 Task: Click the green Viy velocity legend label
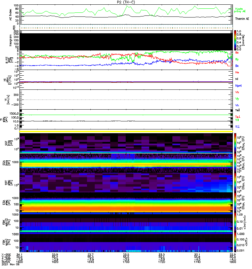click(x=237, y=99)
